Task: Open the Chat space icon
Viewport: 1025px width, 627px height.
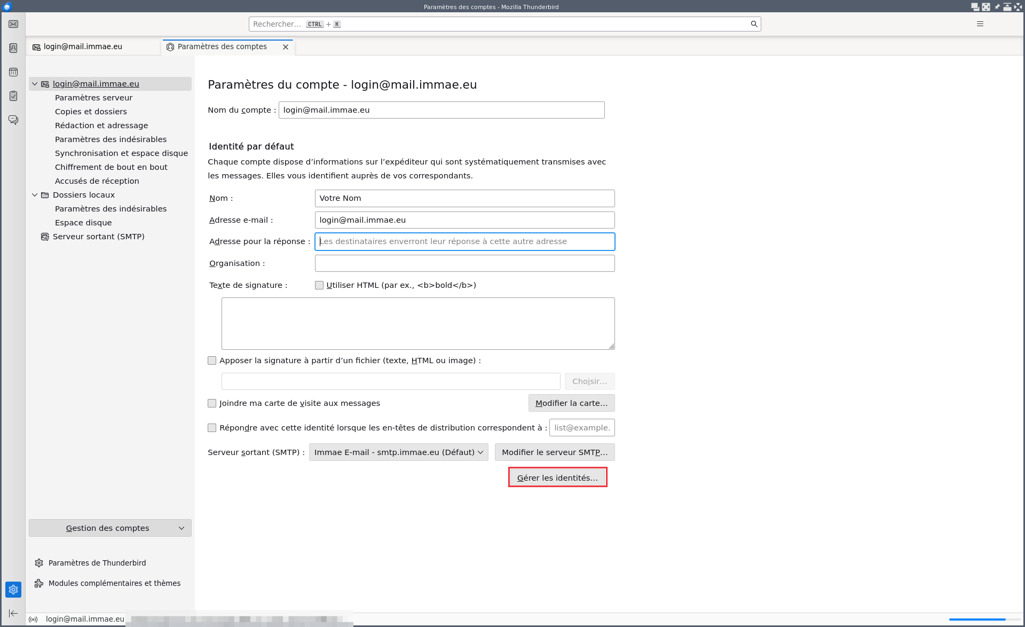Action: click(13, 120)
